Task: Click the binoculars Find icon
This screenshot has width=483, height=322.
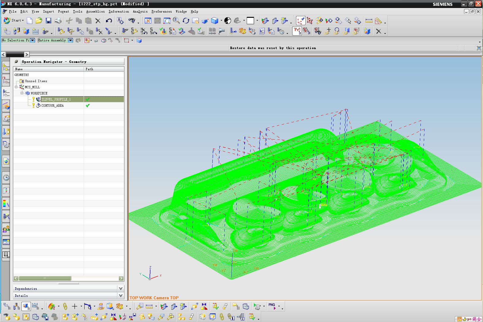Action: pyautogui.click(x=132, y=21)
